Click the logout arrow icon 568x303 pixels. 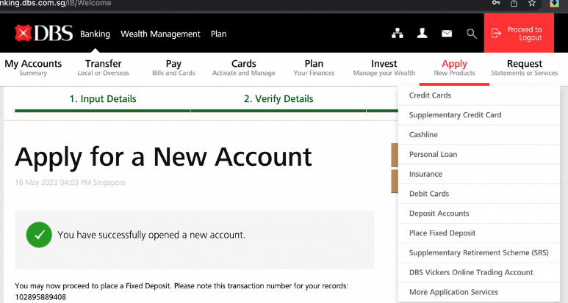(x=497, y=34)
